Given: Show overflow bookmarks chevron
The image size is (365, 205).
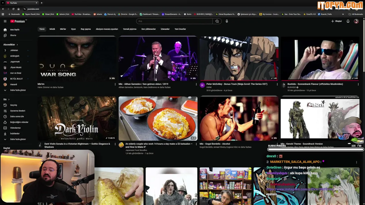Looking at the screenshot, I should tap(343, 14).
